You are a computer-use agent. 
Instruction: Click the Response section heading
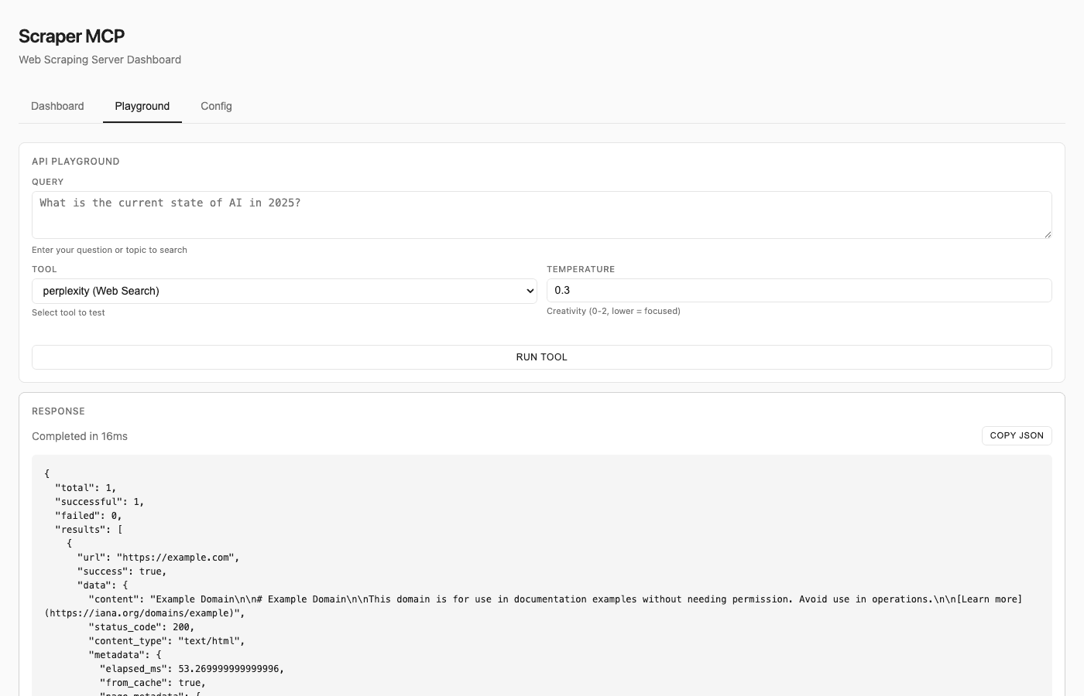[58, 411]
